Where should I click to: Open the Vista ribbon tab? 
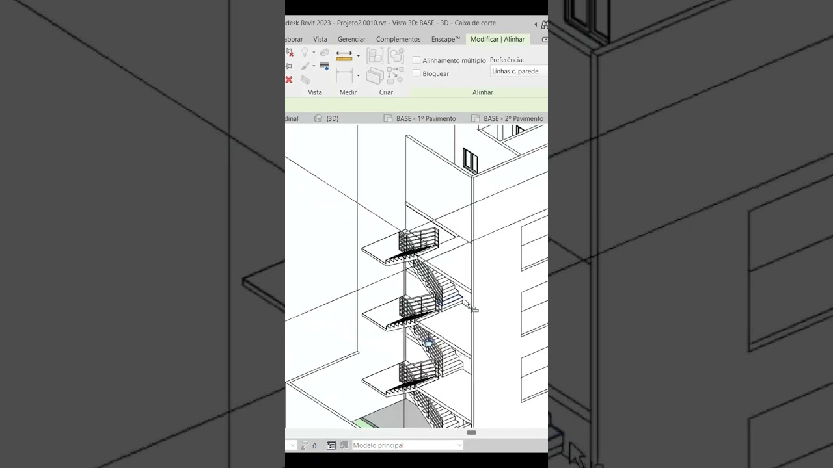[x=320, y=39]
